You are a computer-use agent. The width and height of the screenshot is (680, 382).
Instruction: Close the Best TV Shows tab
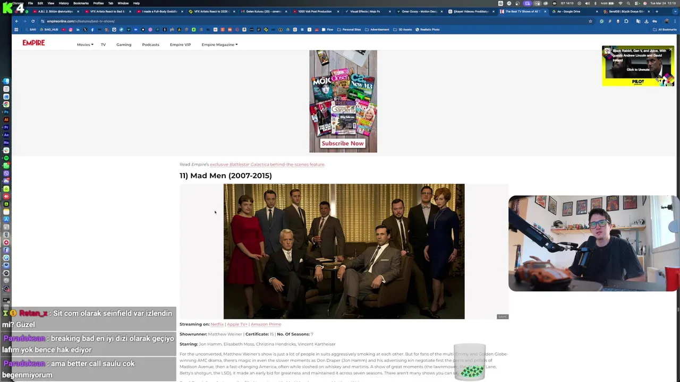click(545, 11)
